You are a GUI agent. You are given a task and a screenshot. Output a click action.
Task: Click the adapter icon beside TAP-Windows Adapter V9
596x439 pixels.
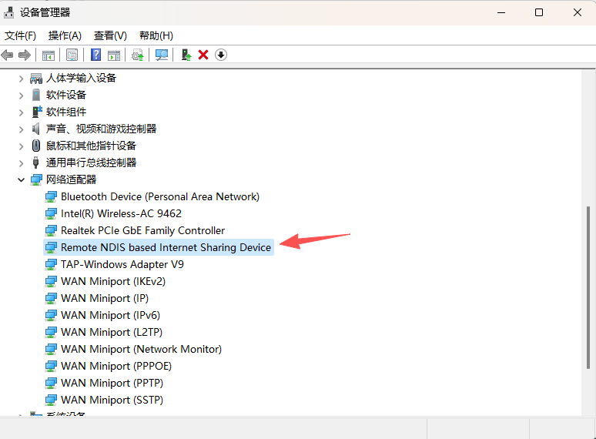coord(51,264)
